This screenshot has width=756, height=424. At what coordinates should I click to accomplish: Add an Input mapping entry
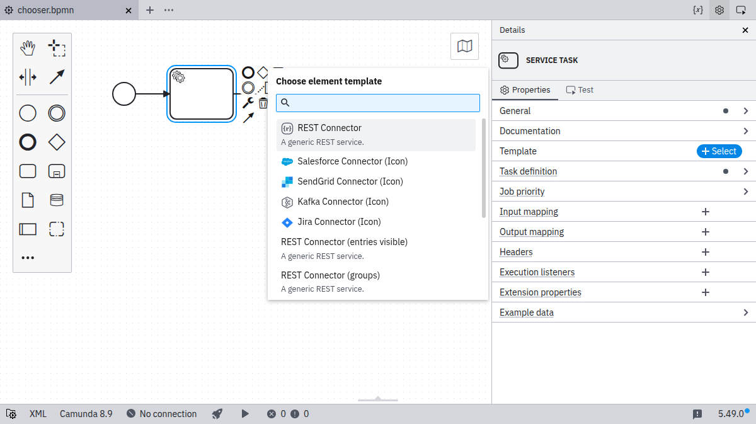click(706, 212)
